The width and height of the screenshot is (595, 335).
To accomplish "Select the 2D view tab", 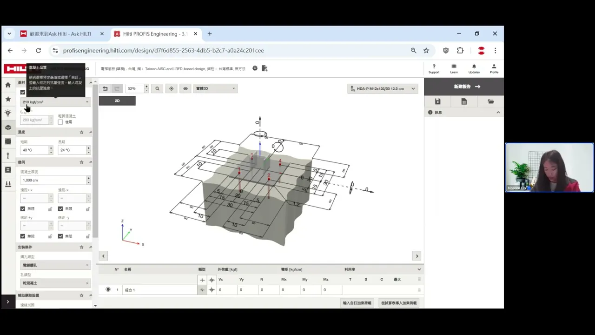I will [117, 100].
